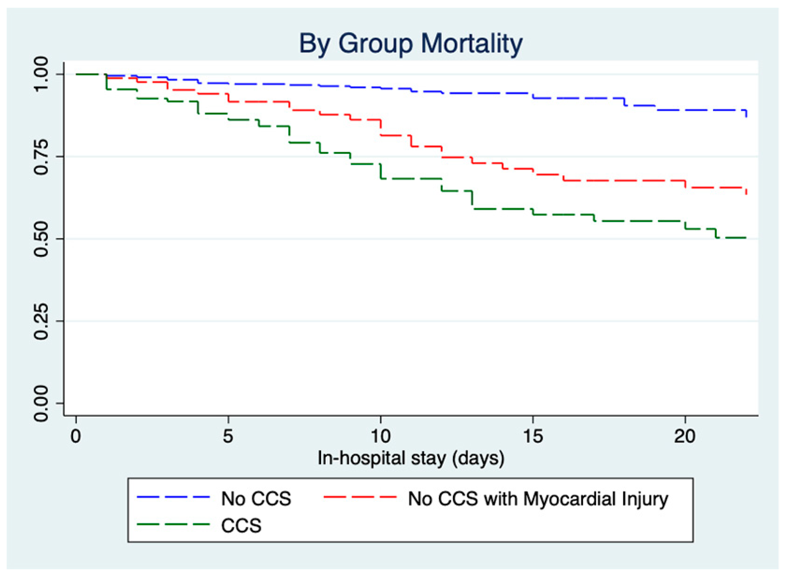The width and height of the screenshot is (786, 577).
Task: Click the x-axis tick label 0
Action: tap(76, 436)
